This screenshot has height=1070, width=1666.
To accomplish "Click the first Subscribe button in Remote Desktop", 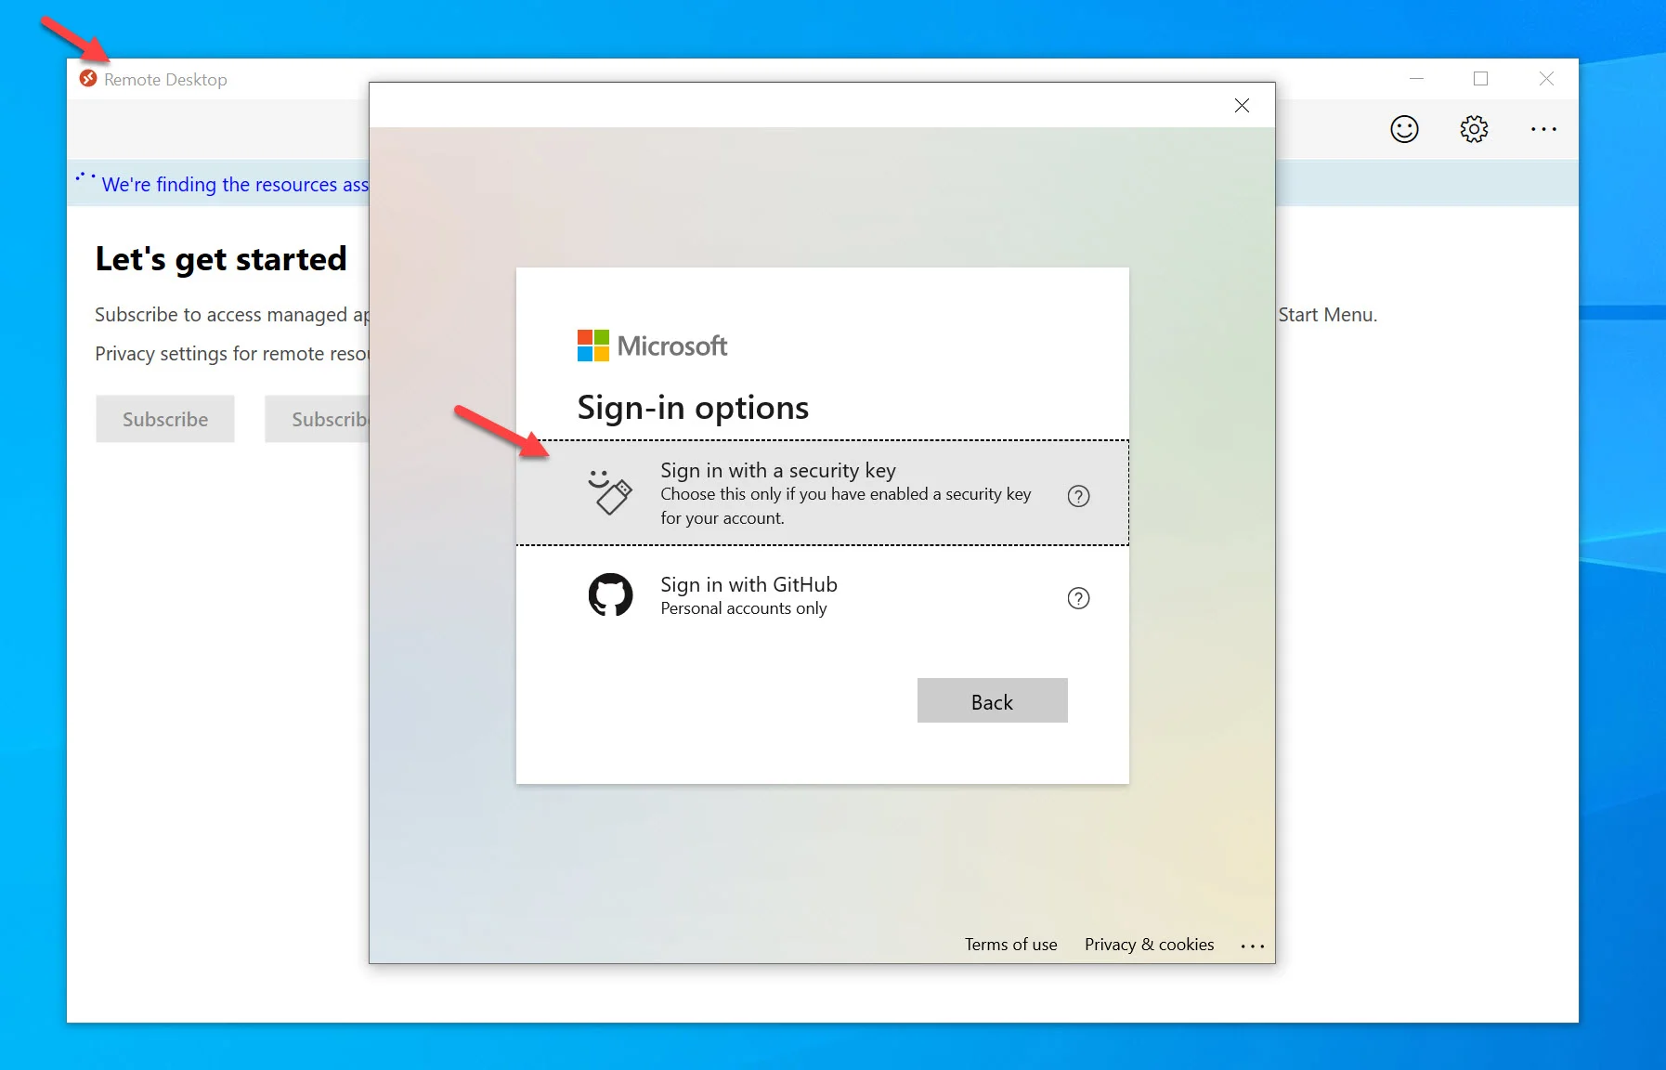I will pyautogui.click(x=165, y=419).
